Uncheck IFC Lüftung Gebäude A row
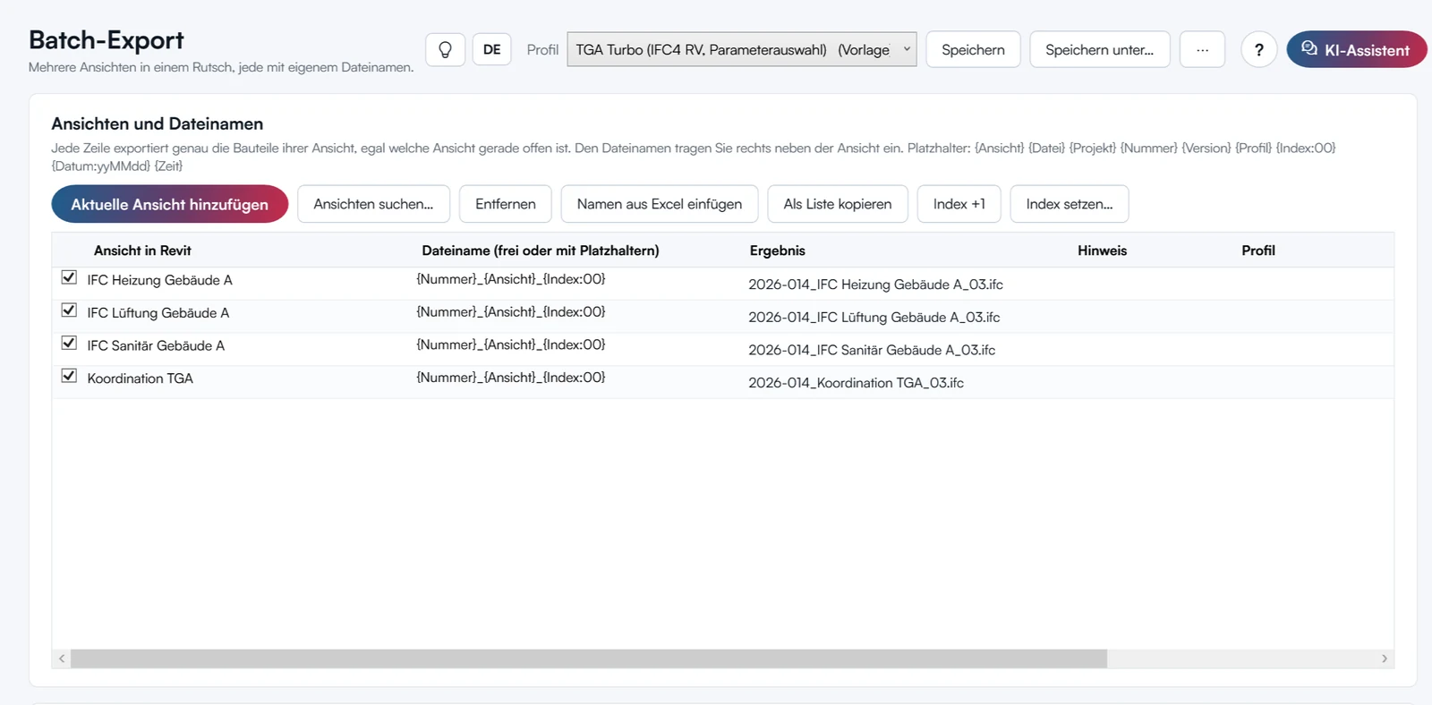The height and width of the screenshot is (705, 1432). pos(69,310)
